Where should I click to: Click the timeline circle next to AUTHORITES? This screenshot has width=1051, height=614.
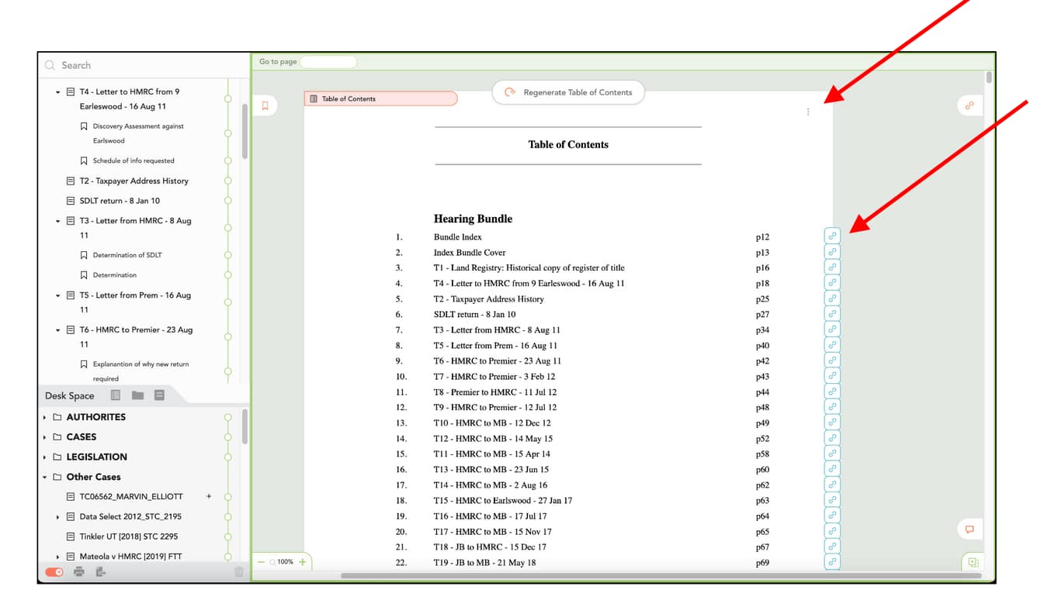[x=227, y=417]
